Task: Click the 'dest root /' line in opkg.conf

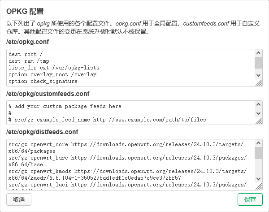Action: click(x=26, y=54)
